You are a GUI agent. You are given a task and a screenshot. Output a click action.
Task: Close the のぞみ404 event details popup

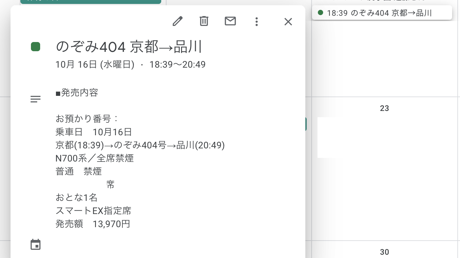click(288, 22)
